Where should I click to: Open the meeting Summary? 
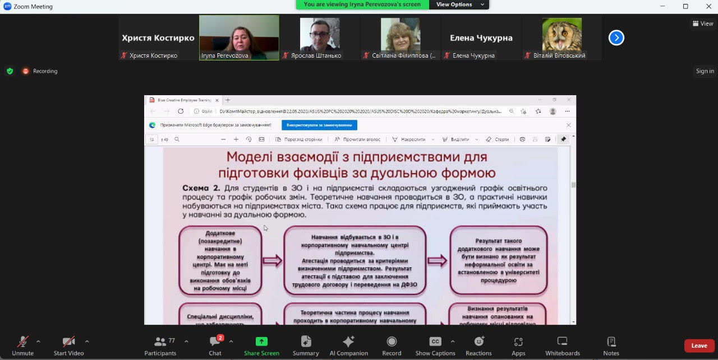[x=306, y=345]
